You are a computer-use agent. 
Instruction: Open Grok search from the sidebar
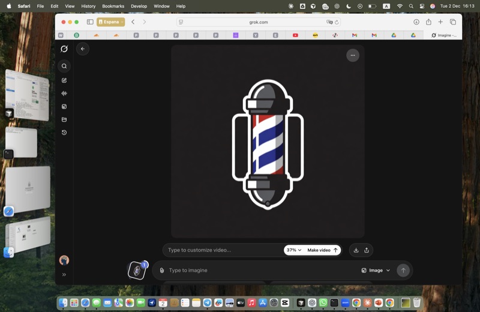(64, 66)
